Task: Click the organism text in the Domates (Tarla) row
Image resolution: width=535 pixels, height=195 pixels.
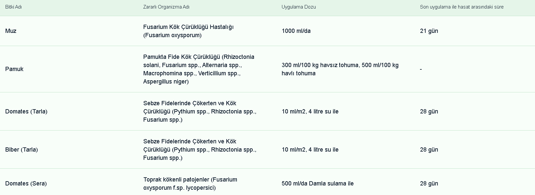Action: [x=200, y=111]
